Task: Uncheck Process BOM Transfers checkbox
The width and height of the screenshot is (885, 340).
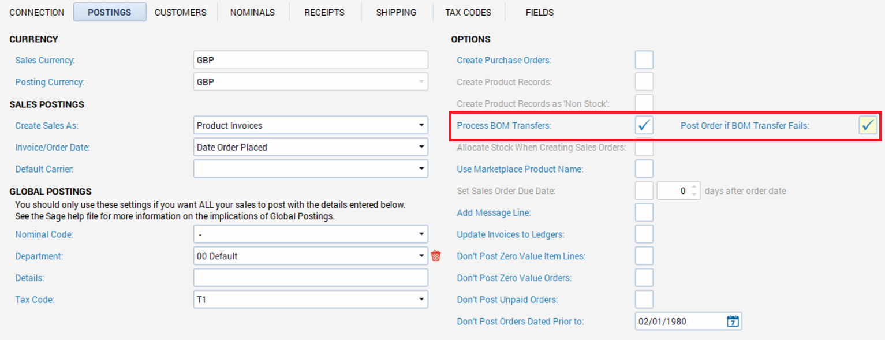Action: coord(644,125)
